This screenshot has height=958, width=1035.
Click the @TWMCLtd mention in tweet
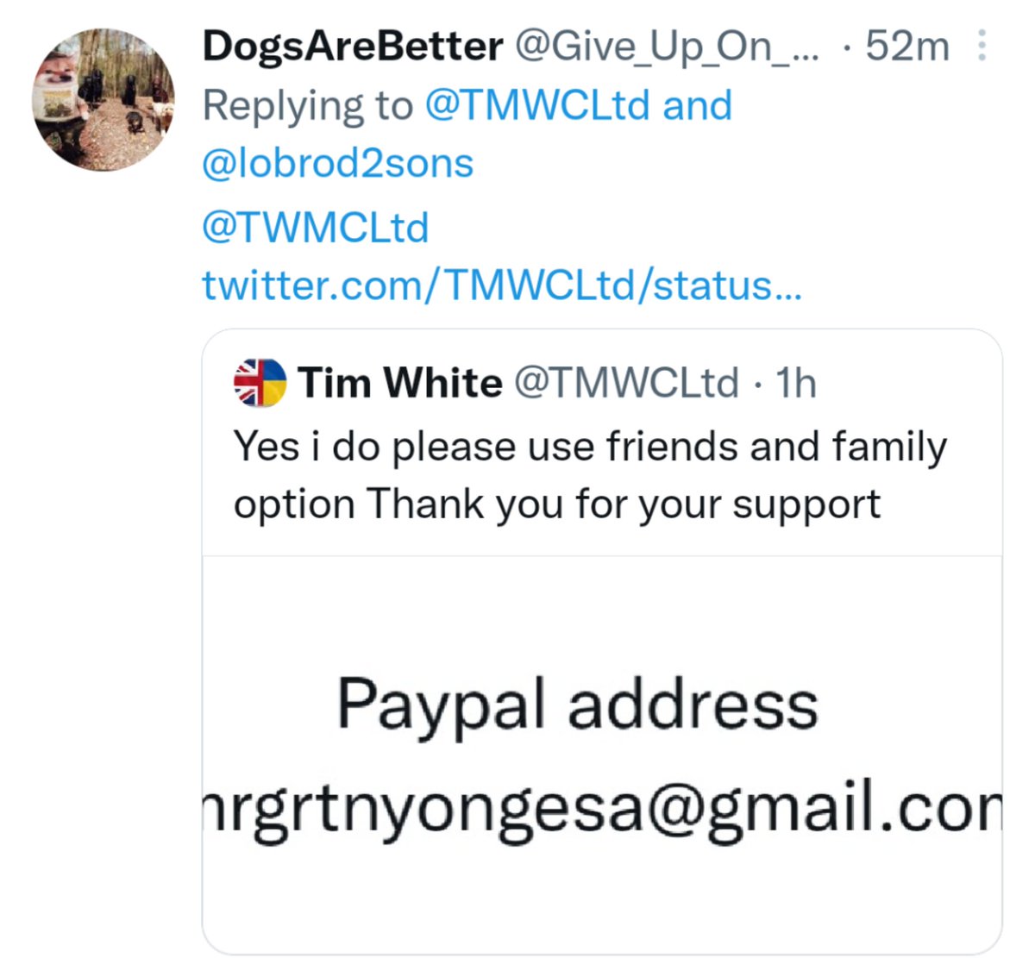coord(315,228)
